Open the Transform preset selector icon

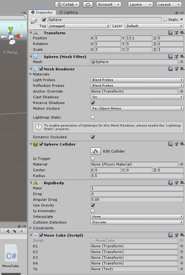click(176, 33)
